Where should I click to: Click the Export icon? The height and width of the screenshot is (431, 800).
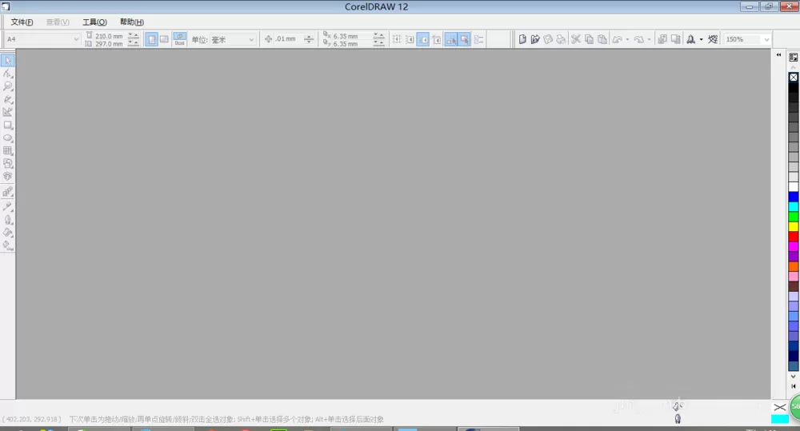point(675,39)
